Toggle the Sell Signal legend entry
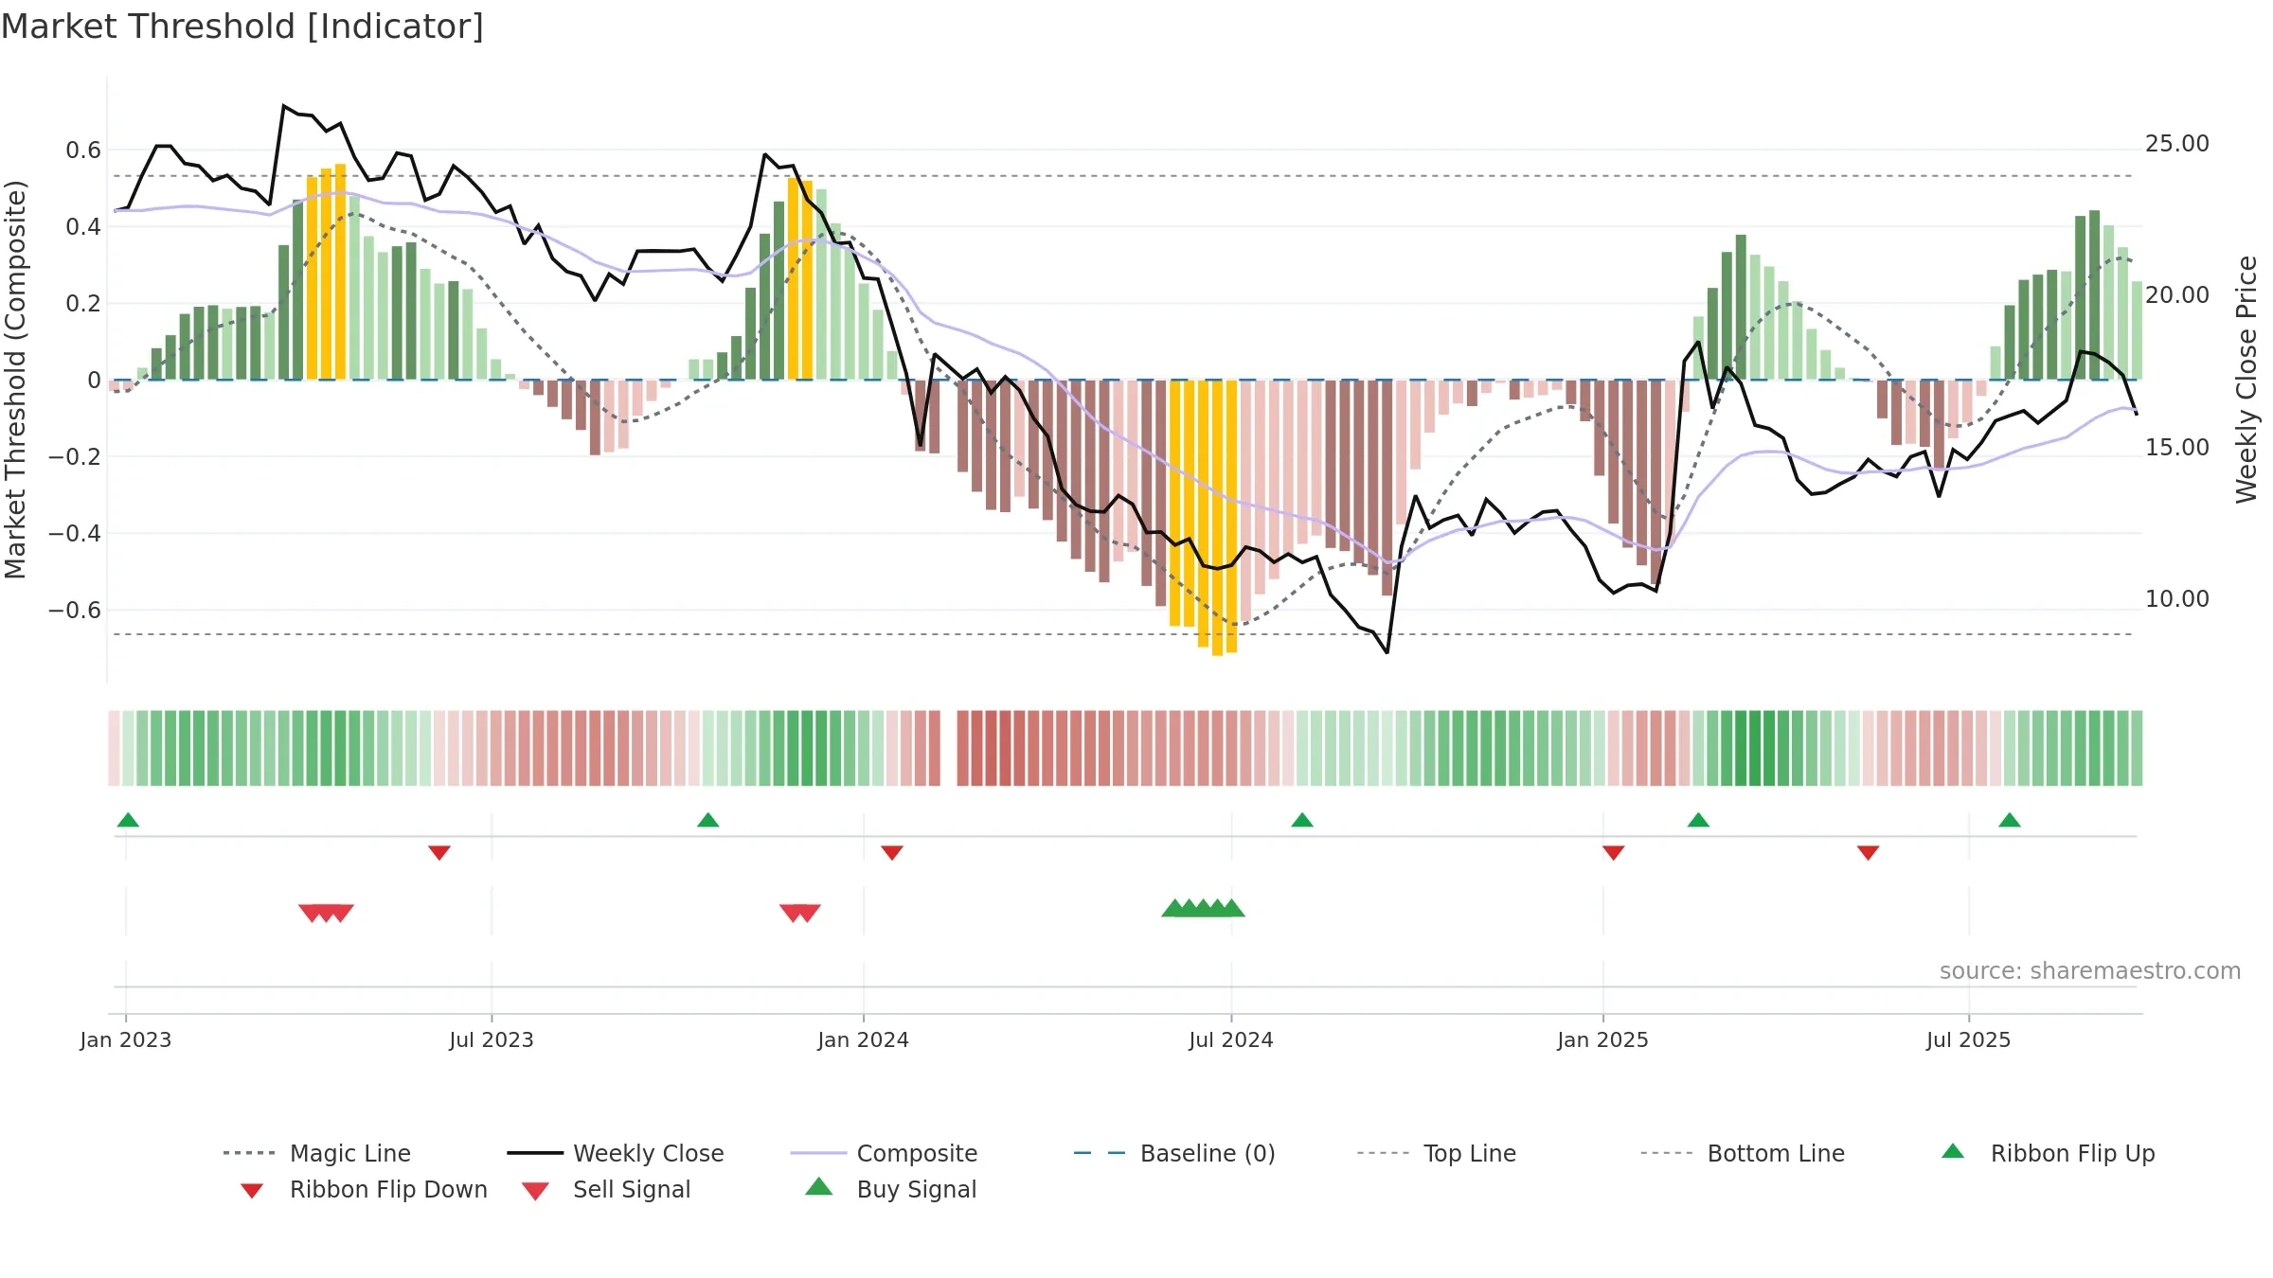This screenshot has width=2273, height=1278. tap(606, 1189)
